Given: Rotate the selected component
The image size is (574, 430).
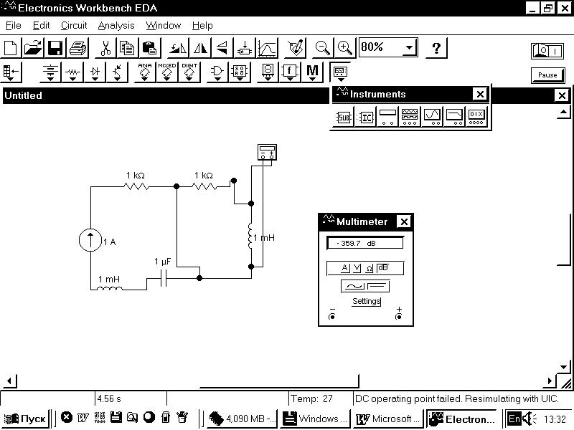Looking at the screenshot, I should click(178, 48).
